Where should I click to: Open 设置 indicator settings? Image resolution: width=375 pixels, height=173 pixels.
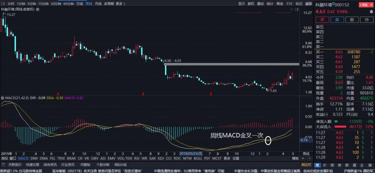(x=236, y=158)
